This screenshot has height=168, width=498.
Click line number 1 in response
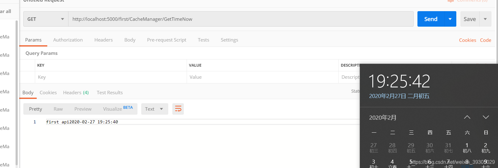[x=35, y=122]
